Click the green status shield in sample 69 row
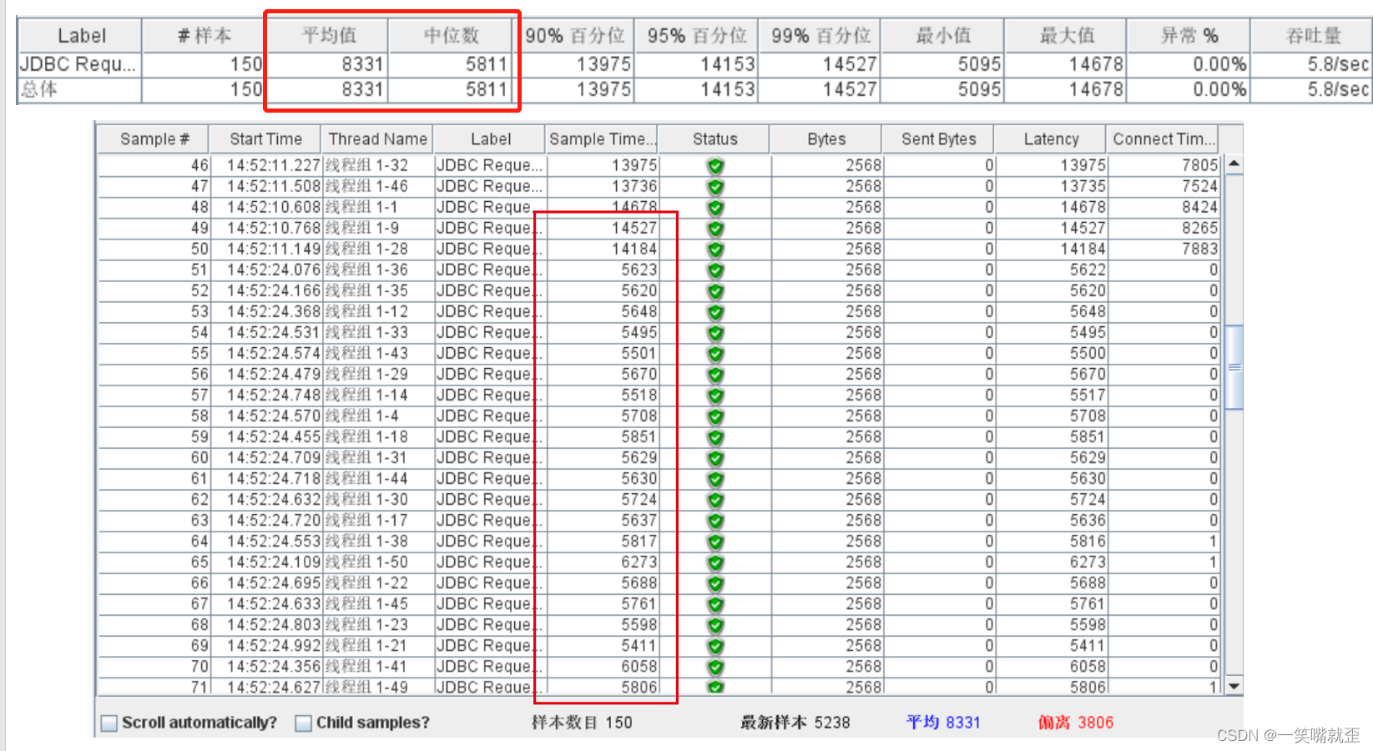 (x=715, y=646)
